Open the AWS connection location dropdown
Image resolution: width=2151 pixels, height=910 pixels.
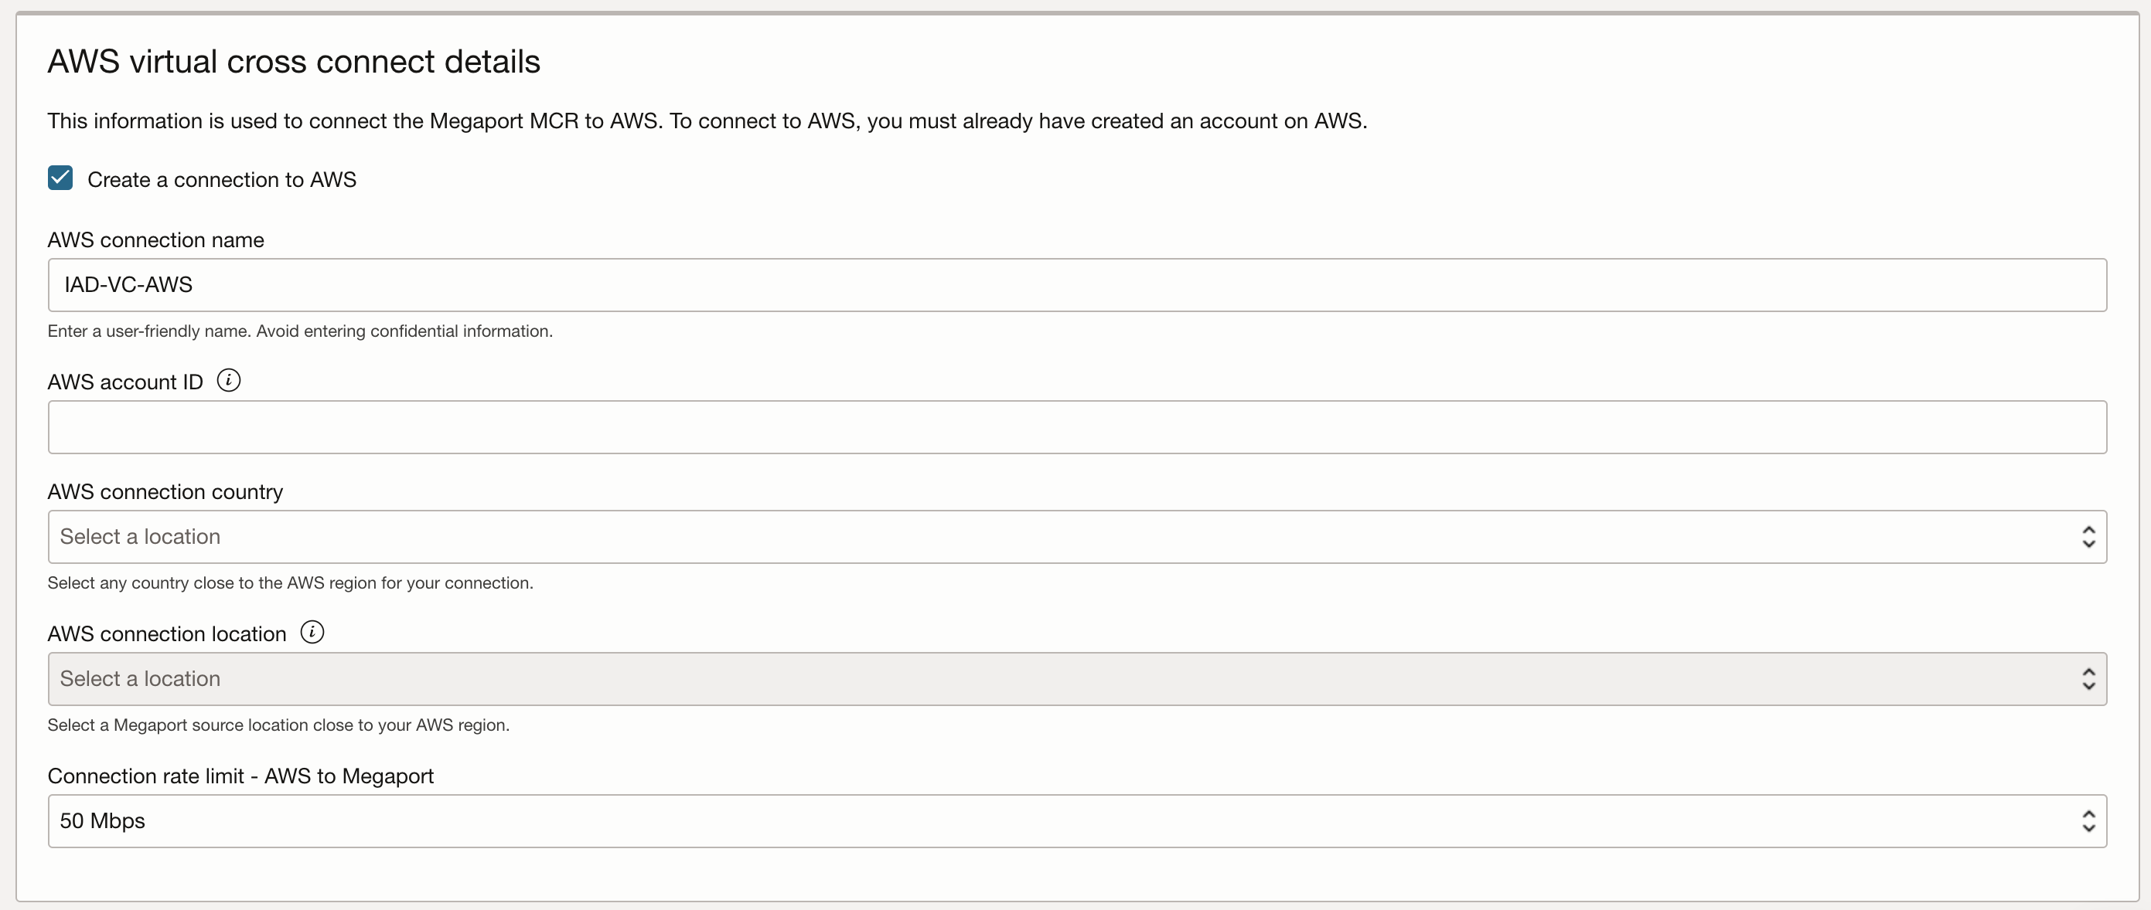1077,679
